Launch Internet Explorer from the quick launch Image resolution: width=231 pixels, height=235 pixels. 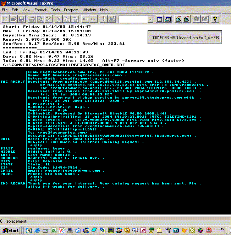(37, 230)
